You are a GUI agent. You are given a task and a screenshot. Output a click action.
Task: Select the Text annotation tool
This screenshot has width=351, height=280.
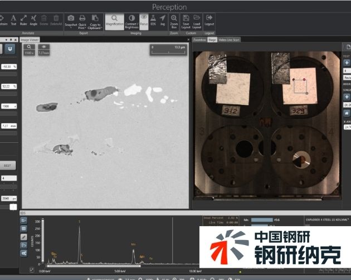(x=13, y=20)
